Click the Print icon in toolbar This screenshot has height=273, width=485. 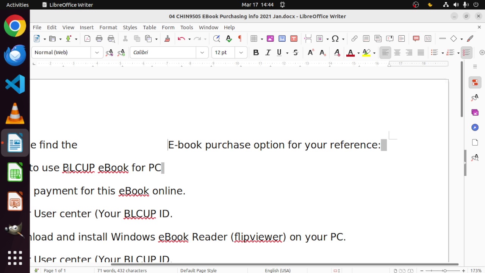(x=99, y=39)
